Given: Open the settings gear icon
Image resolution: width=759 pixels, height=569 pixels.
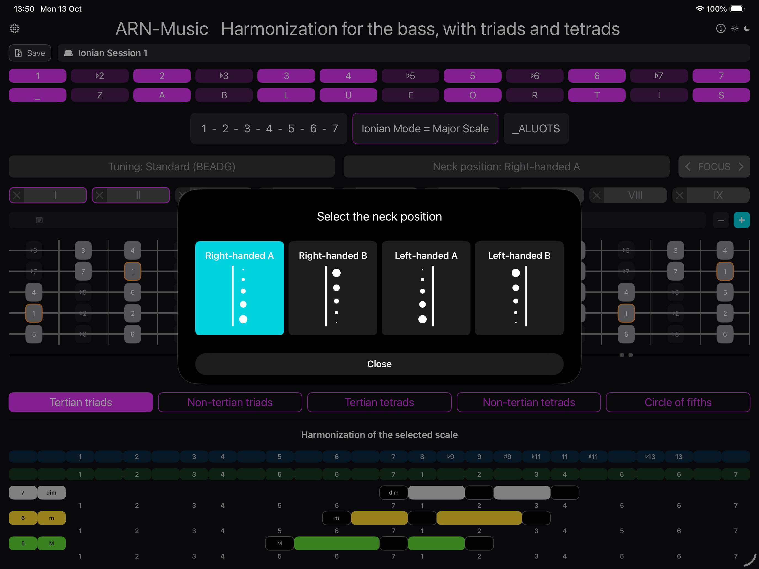Looking at the screenshot, I should [x=14, y=28].
